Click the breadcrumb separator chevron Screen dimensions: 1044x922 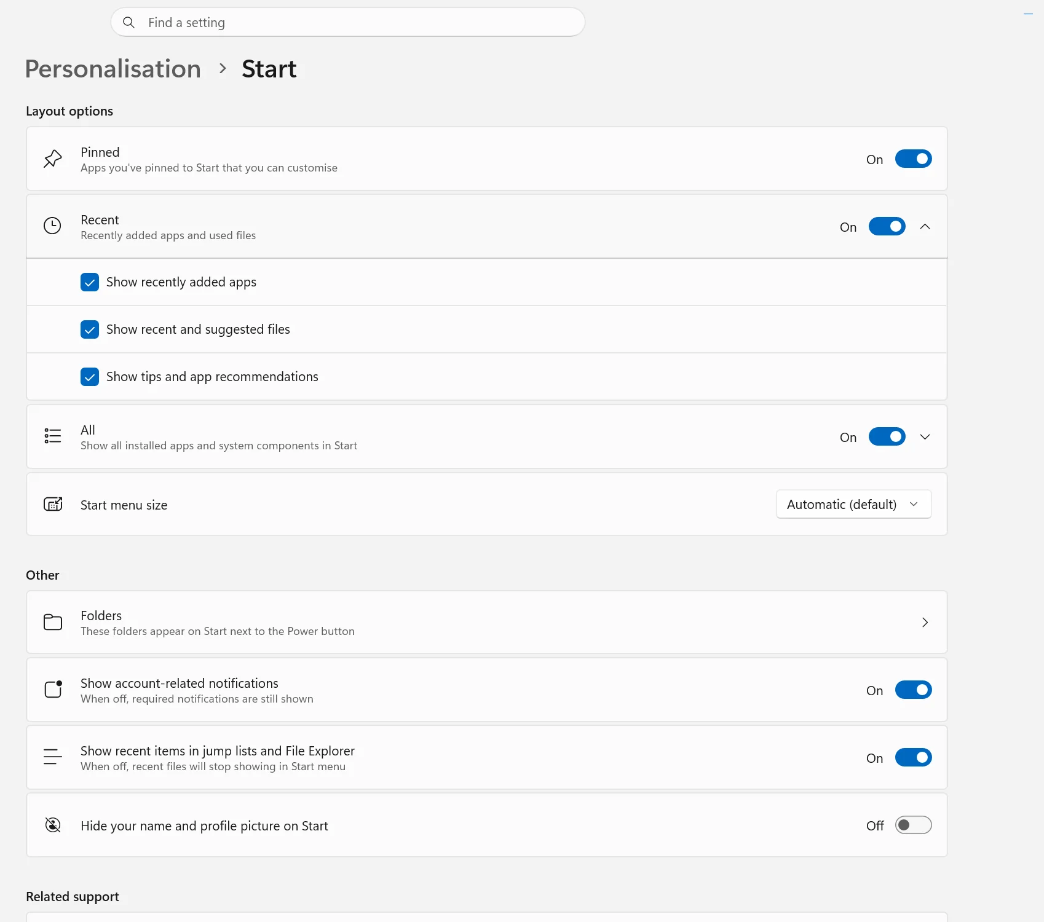click(223, 69)
